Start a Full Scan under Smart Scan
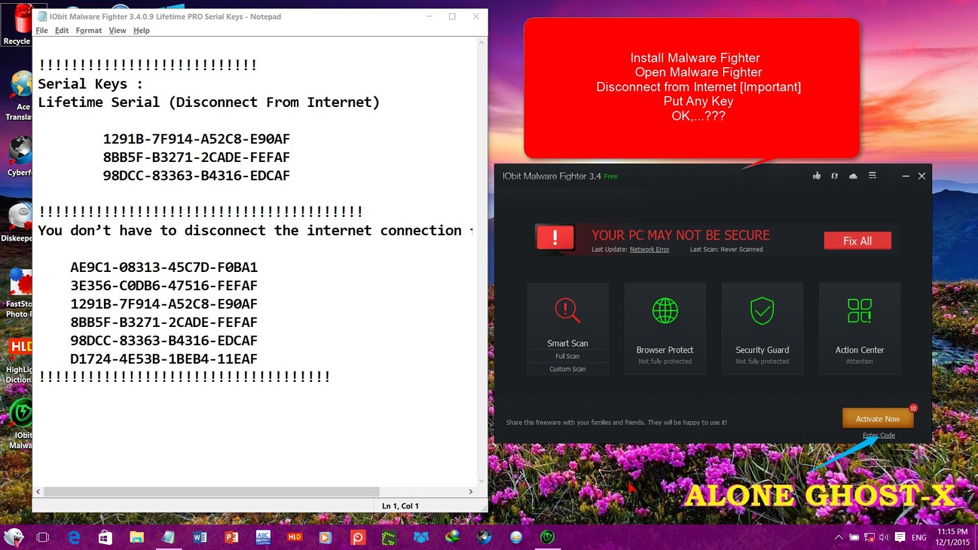This screenshot has width=978, height=550. [567, 356]
